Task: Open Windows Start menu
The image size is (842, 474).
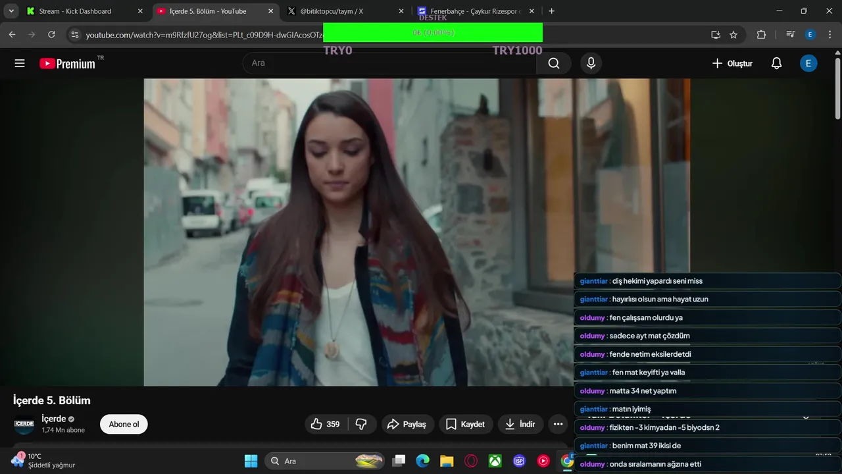Action: pos(251,461)
